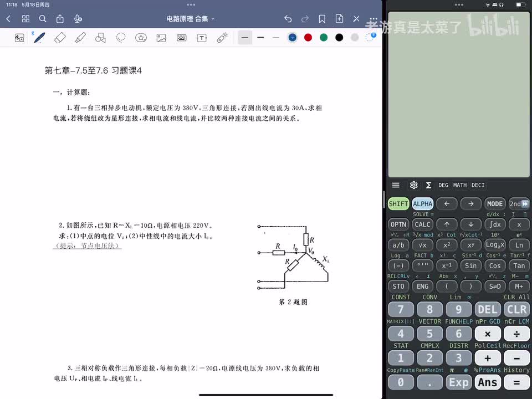
Task: Tap the Exp exponent key
Action: [459, 382]
